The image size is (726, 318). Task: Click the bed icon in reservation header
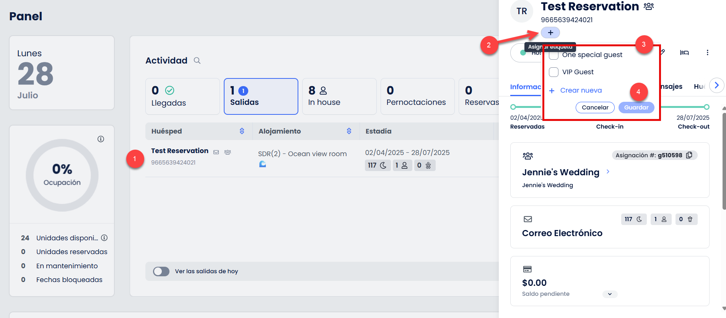(684, 52)
